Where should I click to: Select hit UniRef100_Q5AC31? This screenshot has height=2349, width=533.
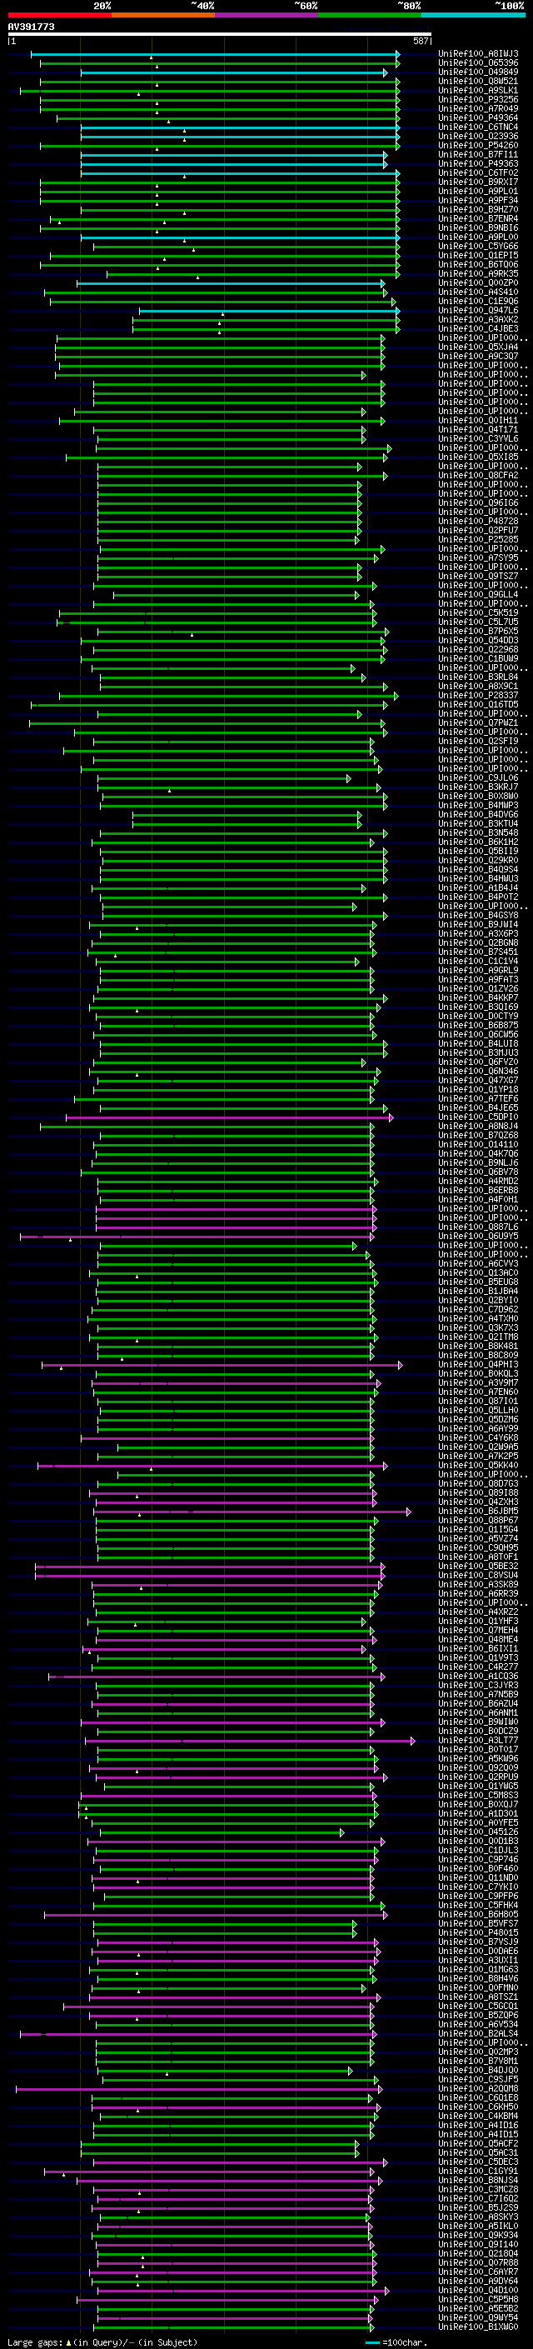(477, 2153)
